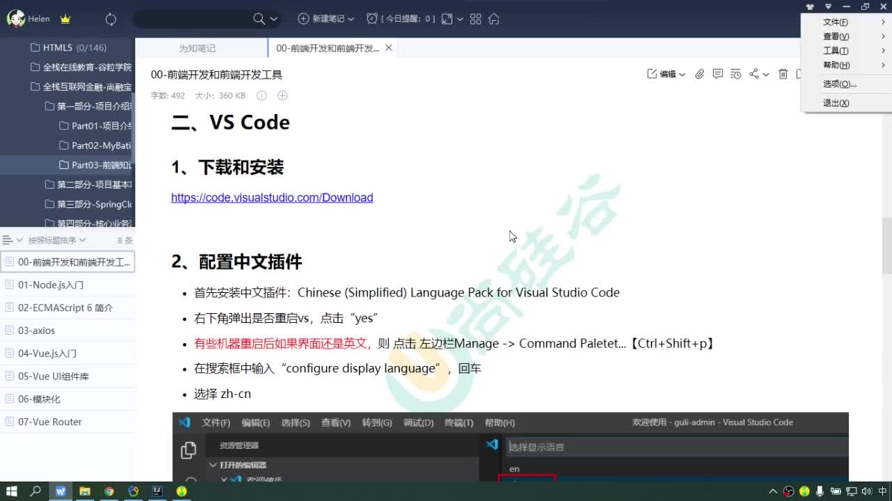Expand the 新建笔记 dropdown arrow

351,19
